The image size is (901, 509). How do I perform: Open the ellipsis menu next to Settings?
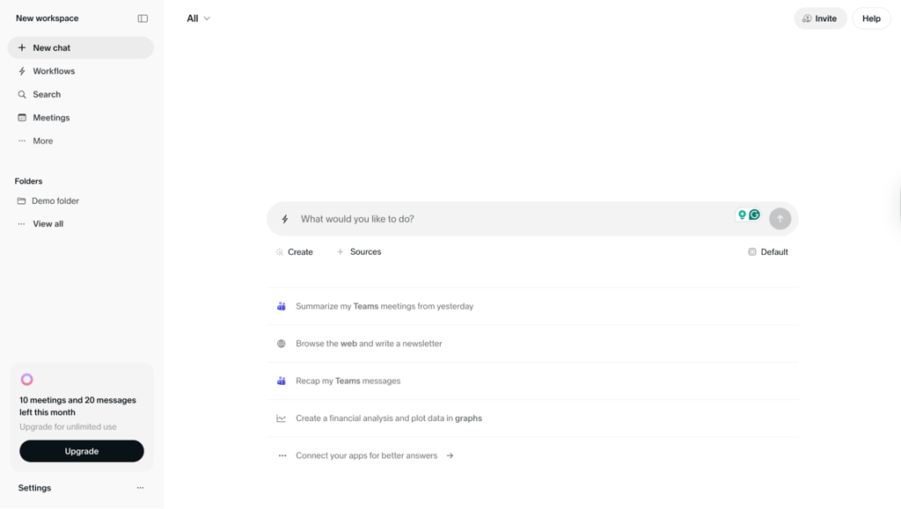tap(140, 488)
